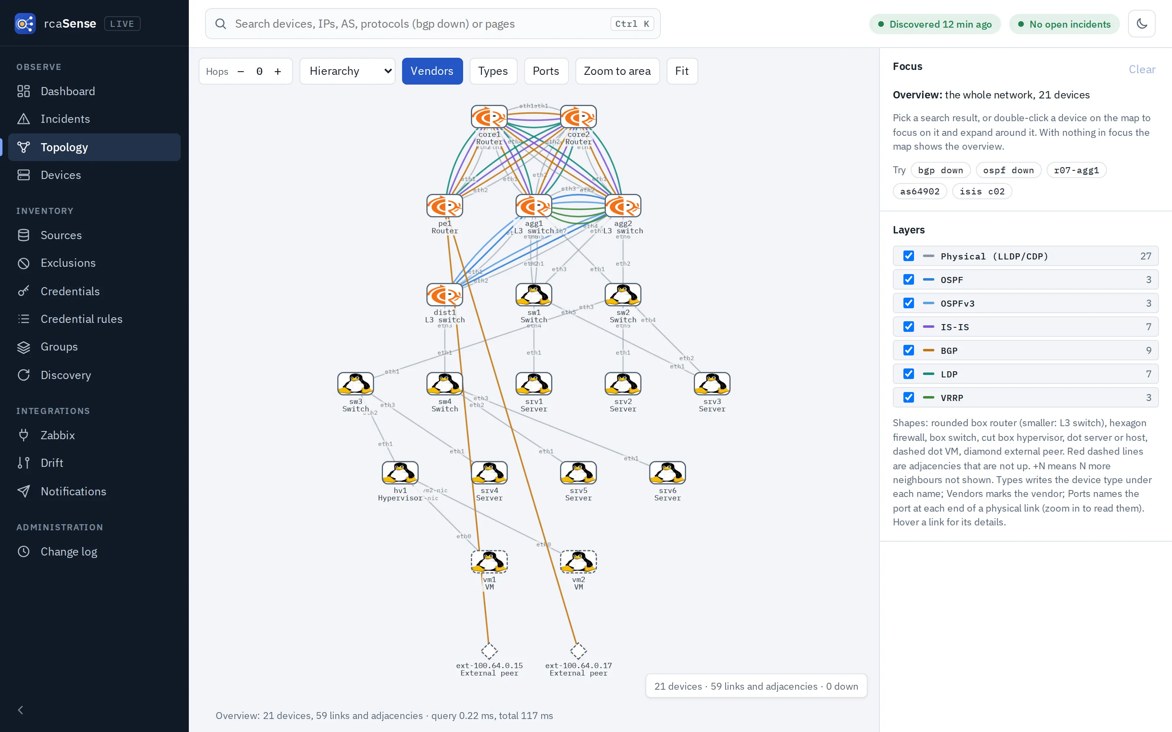Uncheck the IS-IS layer checkbox
The height and width of the screenshot is (732, 1172).
point(909,327)
